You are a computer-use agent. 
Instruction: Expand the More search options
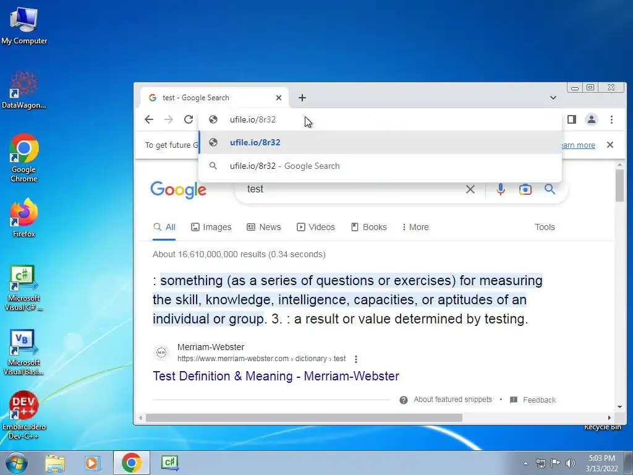(415, 227)
